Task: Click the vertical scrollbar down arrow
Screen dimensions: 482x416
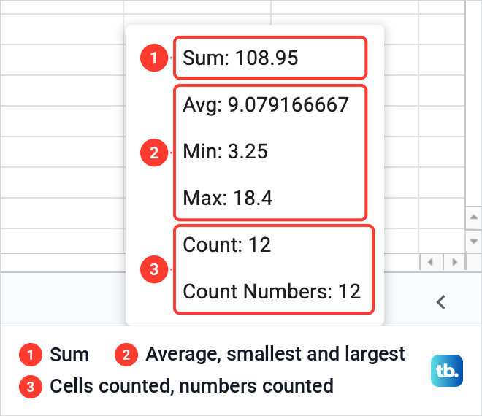Action: point(474,241)
